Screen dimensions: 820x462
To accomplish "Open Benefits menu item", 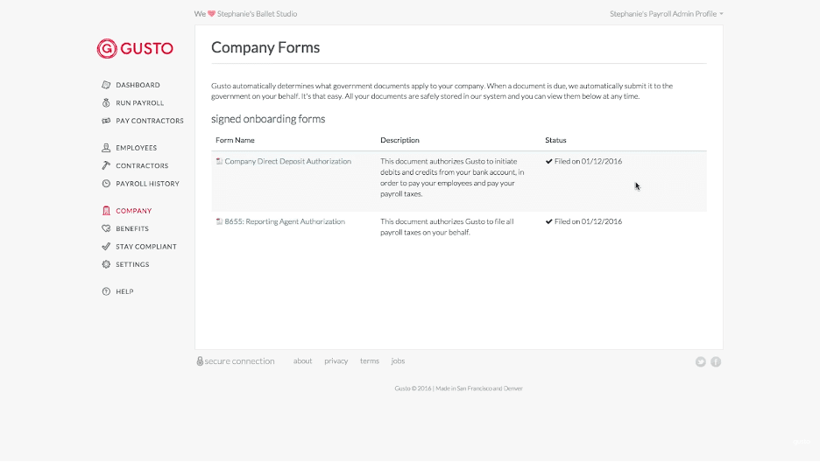I will [132, 228].
